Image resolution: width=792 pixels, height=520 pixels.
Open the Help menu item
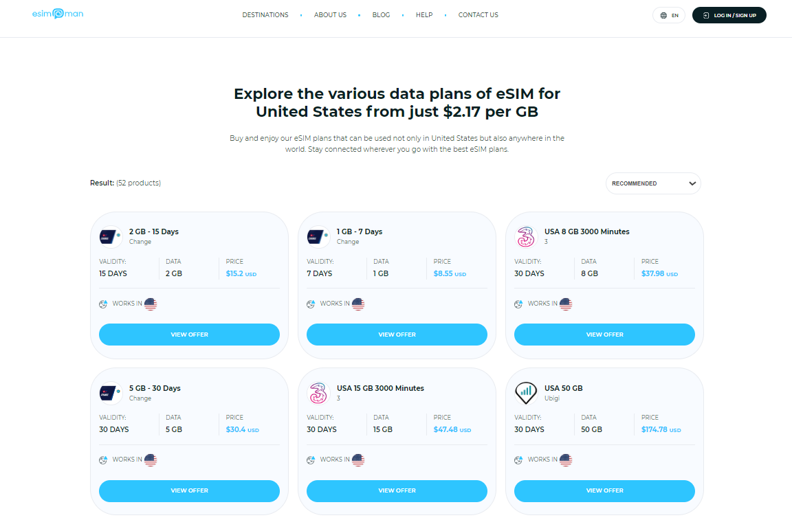pyautogui.click(x=424, y=15)
